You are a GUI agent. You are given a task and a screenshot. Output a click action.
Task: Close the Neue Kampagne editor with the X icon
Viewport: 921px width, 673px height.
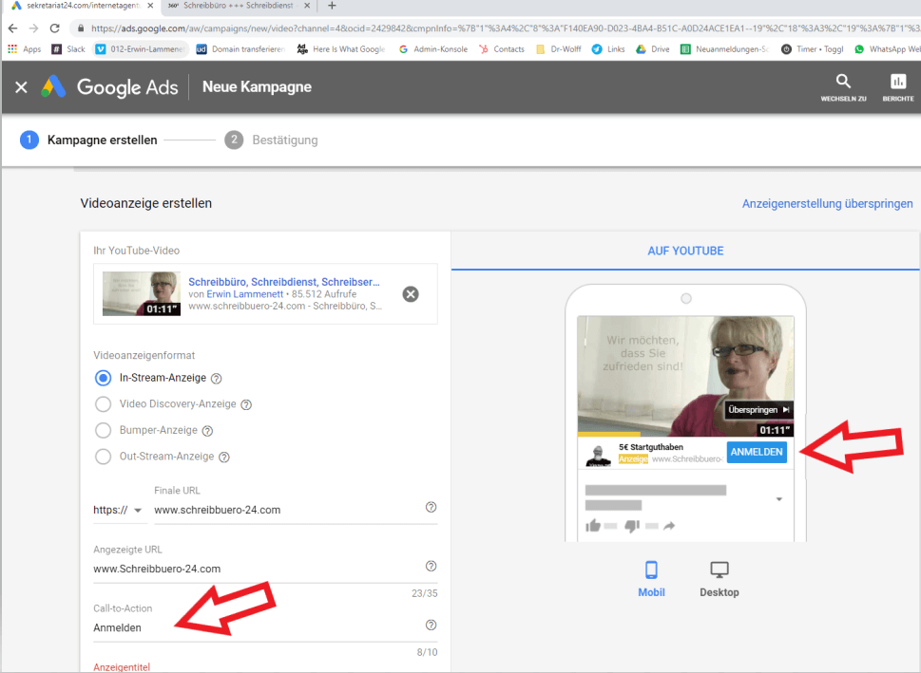[x=21, y=87]
